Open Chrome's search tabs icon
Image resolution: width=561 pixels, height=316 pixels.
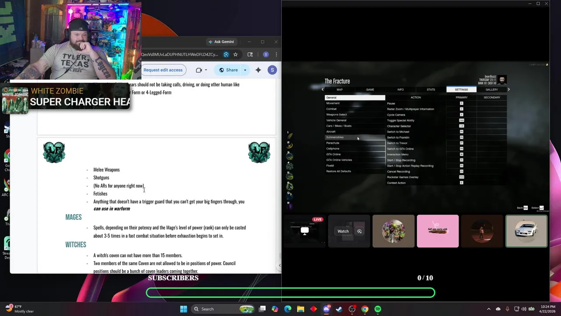250,54
